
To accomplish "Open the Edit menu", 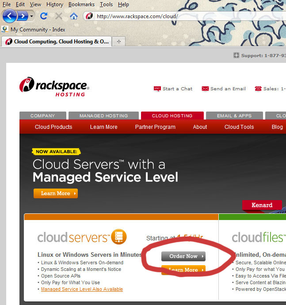I will 20,4.
